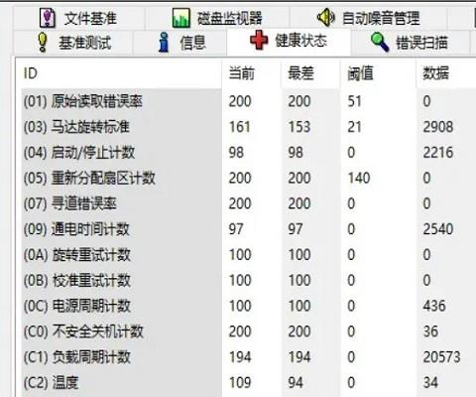Click data value 2540 for power-on hours

(x=438, y=229)
